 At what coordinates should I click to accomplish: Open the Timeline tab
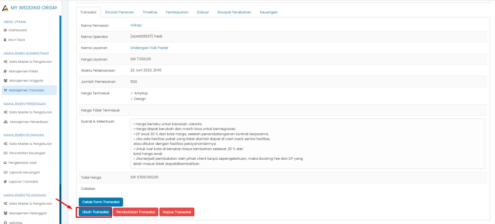[x=150, y=12]
